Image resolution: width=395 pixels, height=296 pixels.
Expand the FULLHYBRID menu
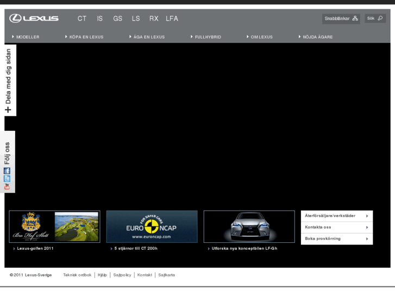pos(206,37)
